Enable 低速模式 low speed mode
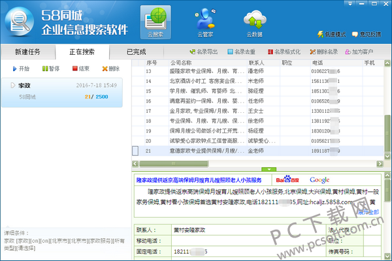The image size is (392, 261). pyautogui.click(x=331, y=35)
